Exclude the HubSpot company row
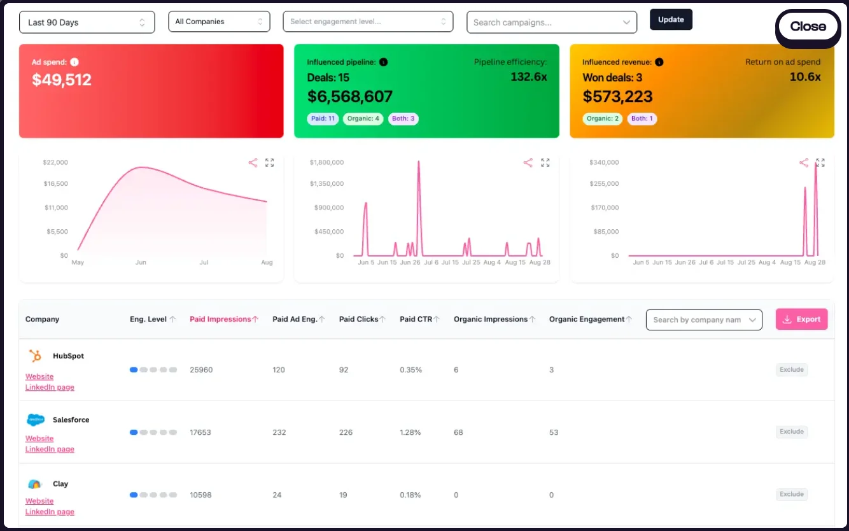The height and width of the screenshot is (531, 849). (x=791, y=370)
